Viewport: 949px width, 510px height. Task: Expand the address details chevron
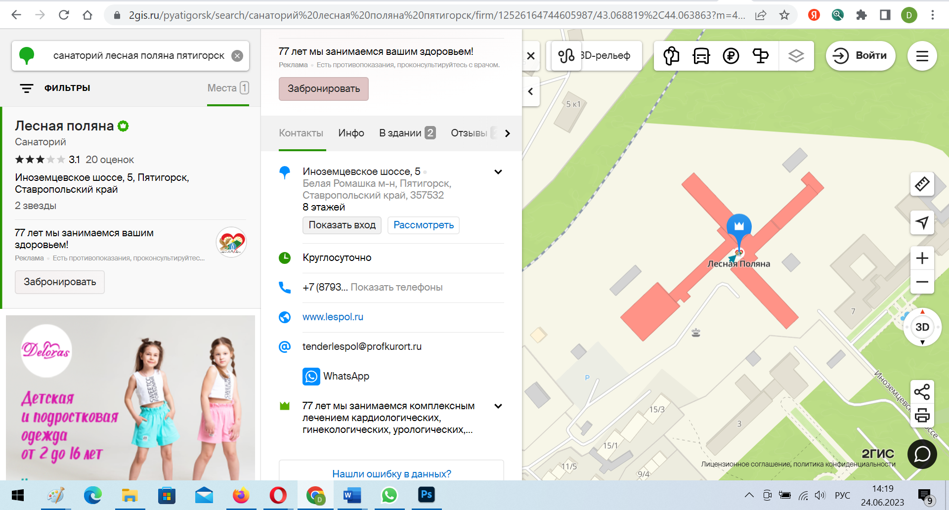[x=498, y=172]
